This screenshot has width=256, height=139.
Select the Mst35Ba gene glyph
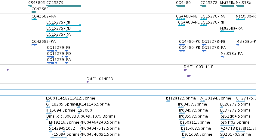[227, 6]
